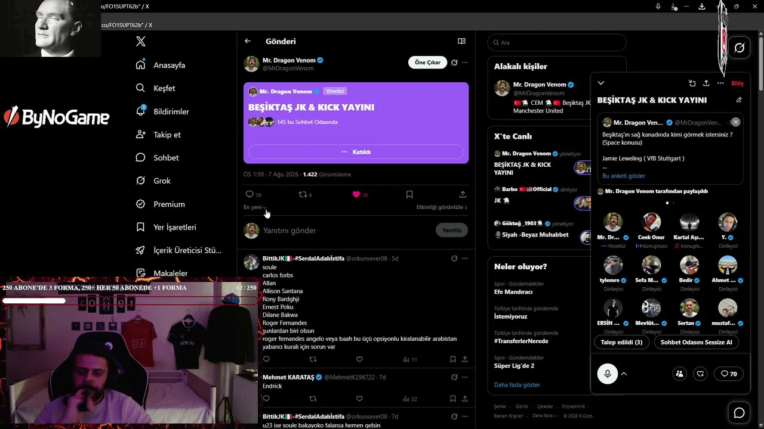
Task: Click Talep edildi (3) button
Action: tap(621, 342)
